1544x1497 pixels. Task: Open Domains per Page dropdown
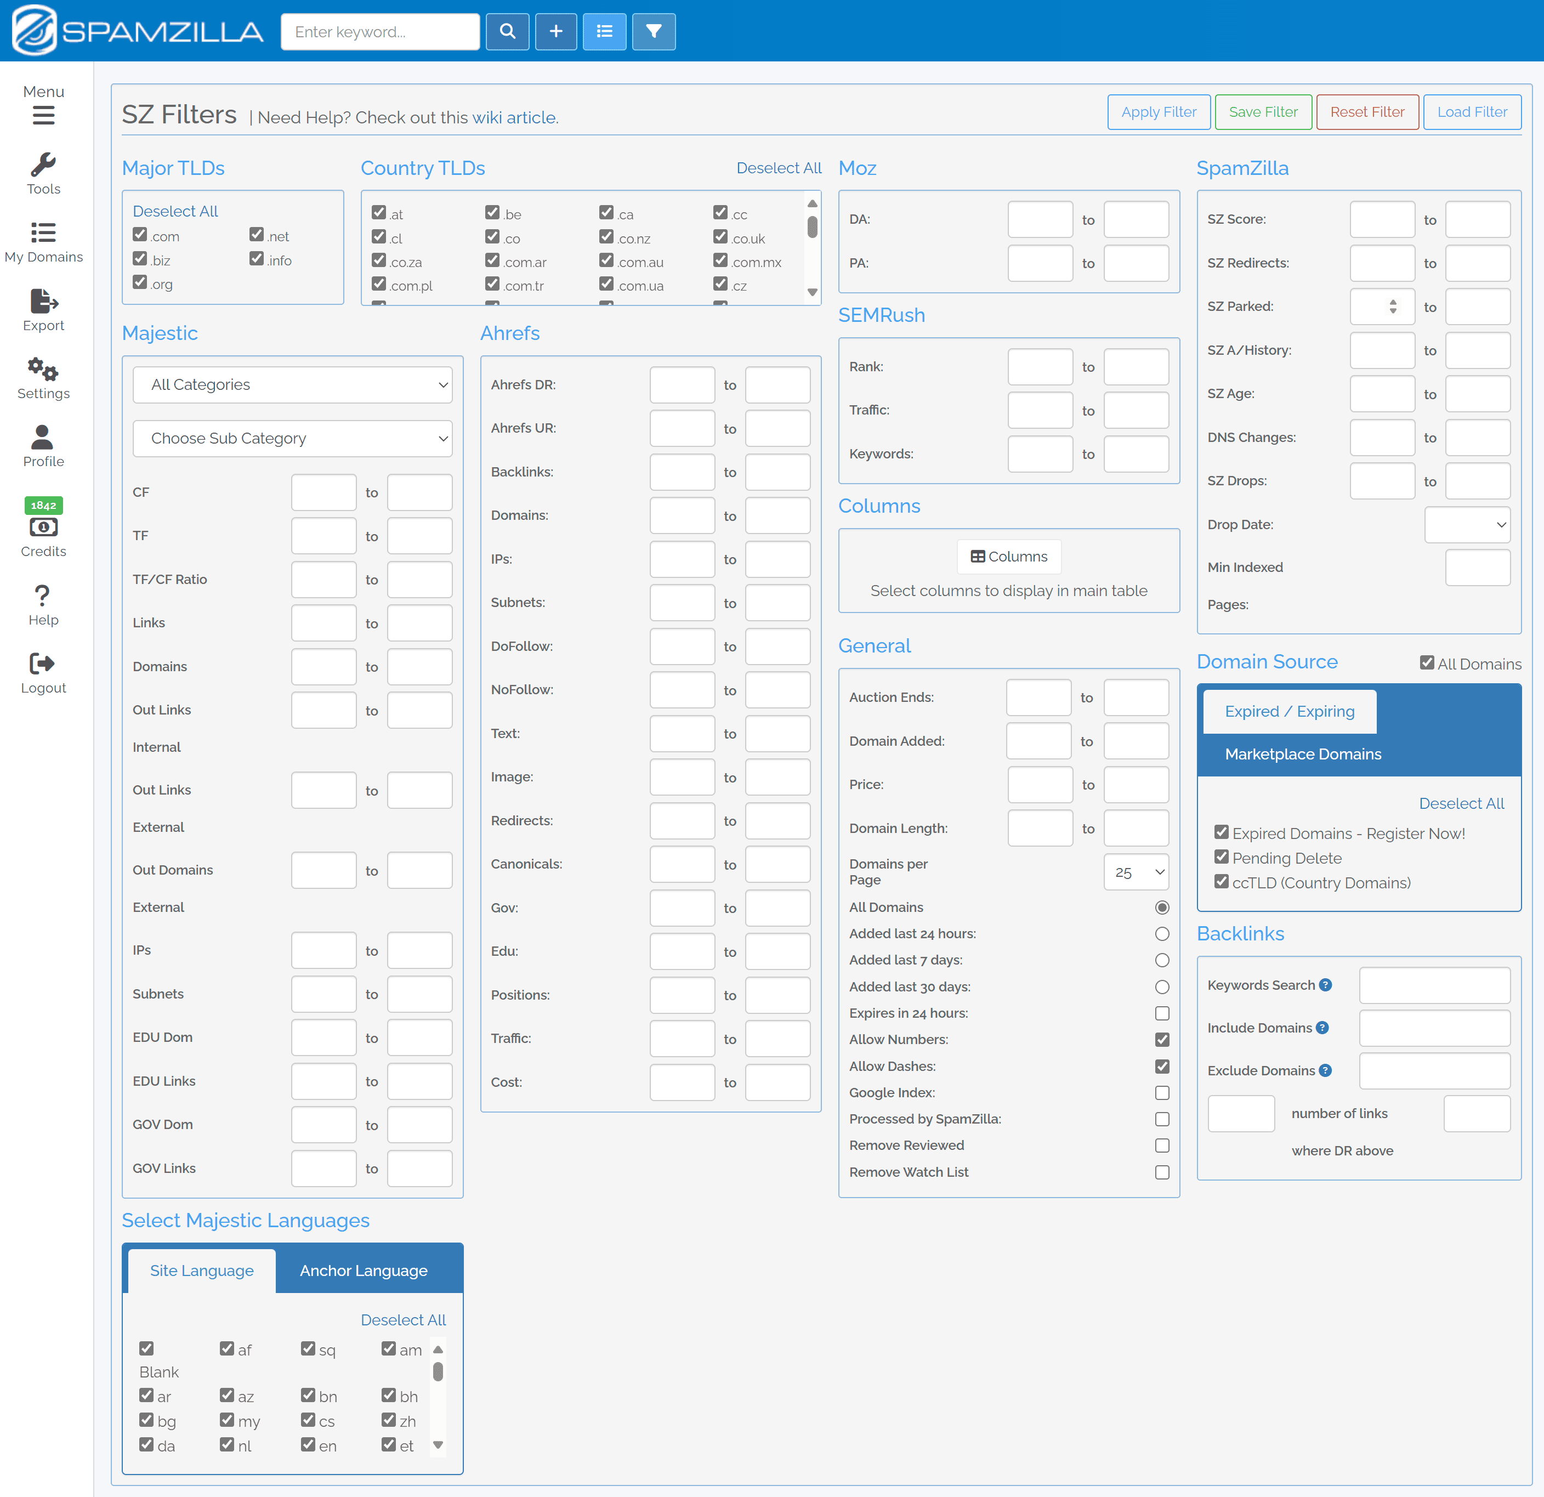point(1136,872)
